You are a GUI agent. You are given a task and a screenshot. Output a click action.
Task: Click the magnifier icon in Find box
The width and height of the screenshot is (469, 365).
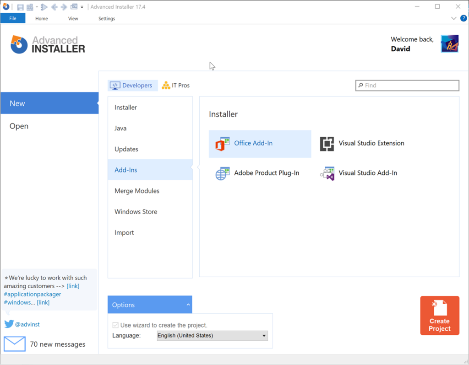(361, 86)
